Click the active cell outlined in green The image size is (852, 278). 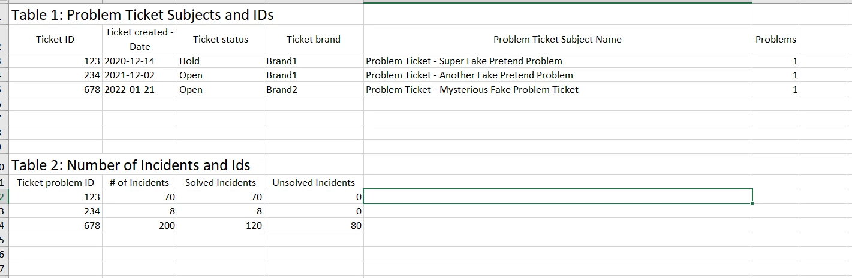558,197
